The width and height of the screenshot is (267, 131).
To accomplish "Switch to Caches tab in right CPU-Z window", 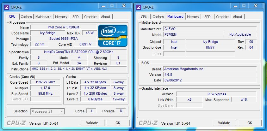I will [x=158, y=17].
